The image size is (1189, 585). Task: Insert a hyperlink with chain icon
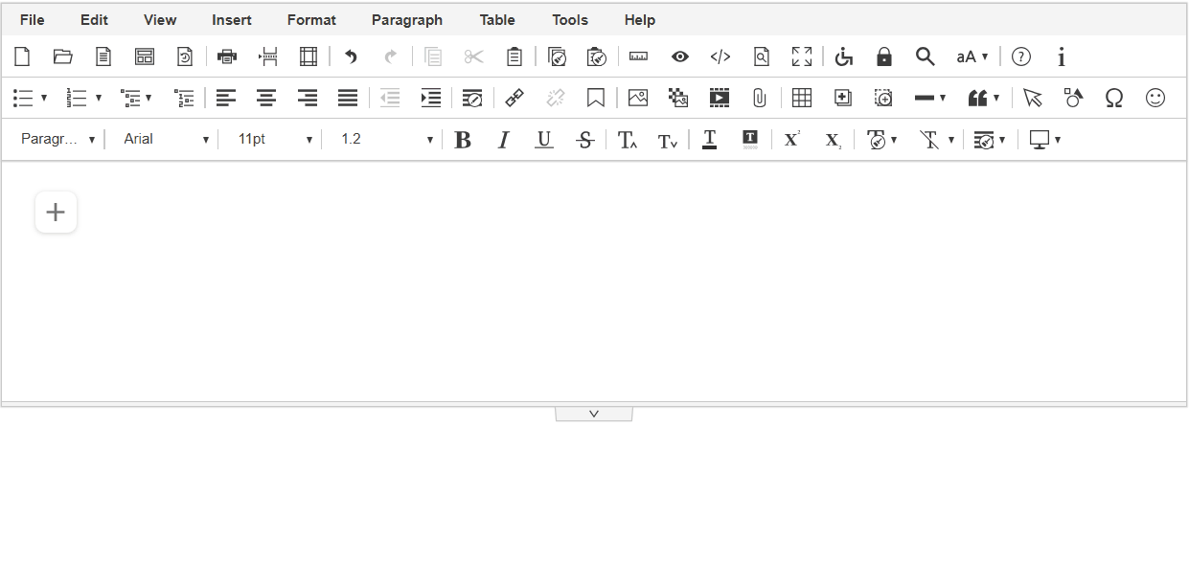pyautogui.click(x=514, y=98)
